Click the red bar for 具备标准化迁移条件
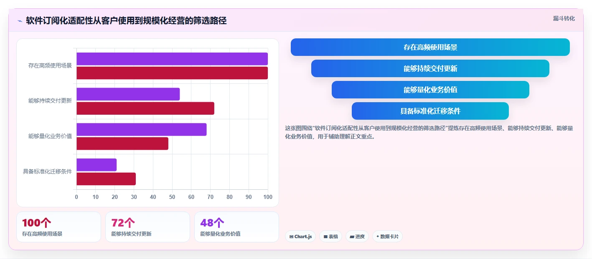 (x=106, y=179)
